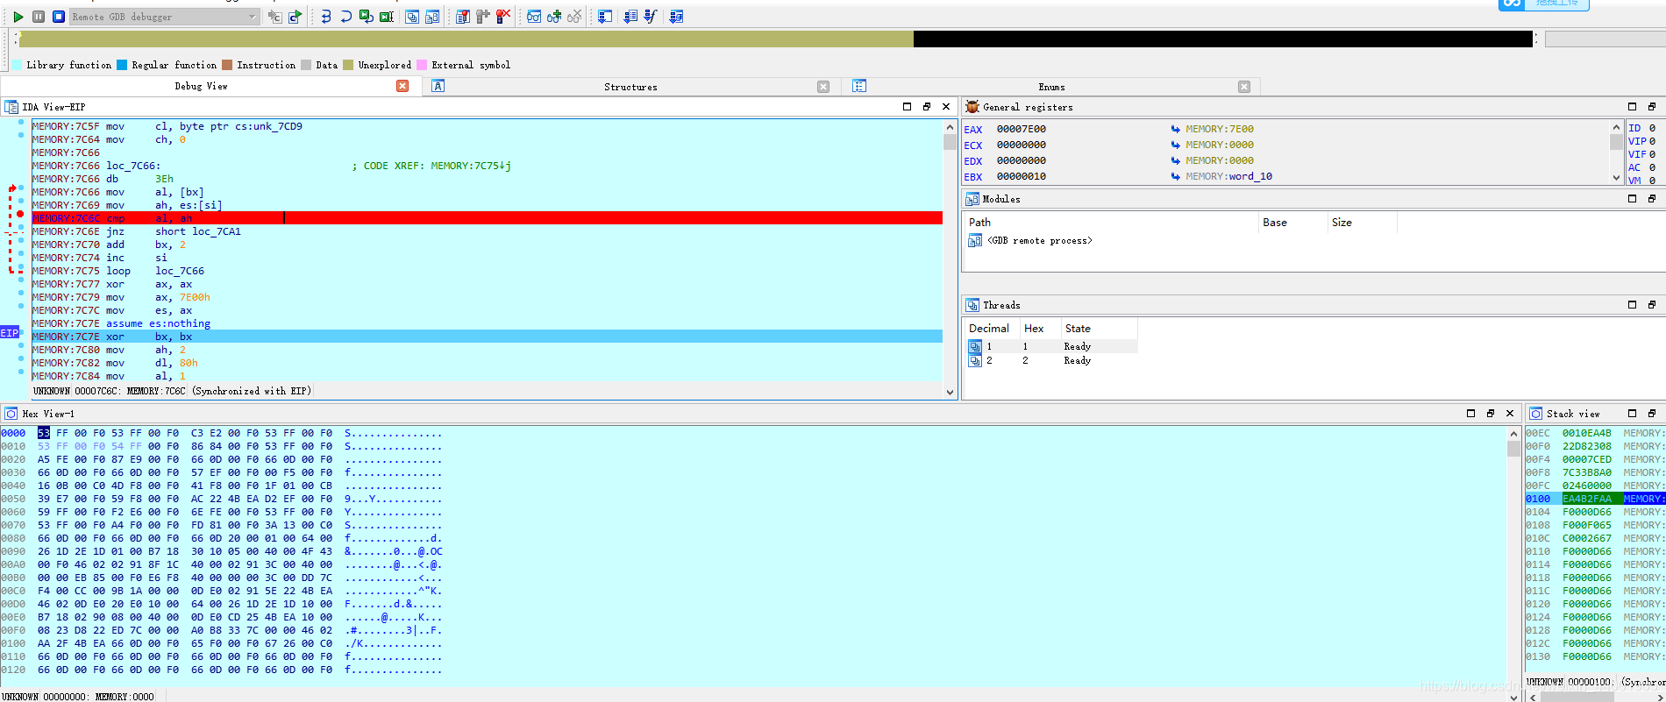
Task: Close the Debug View tab
Action: [x=402, y=86]
